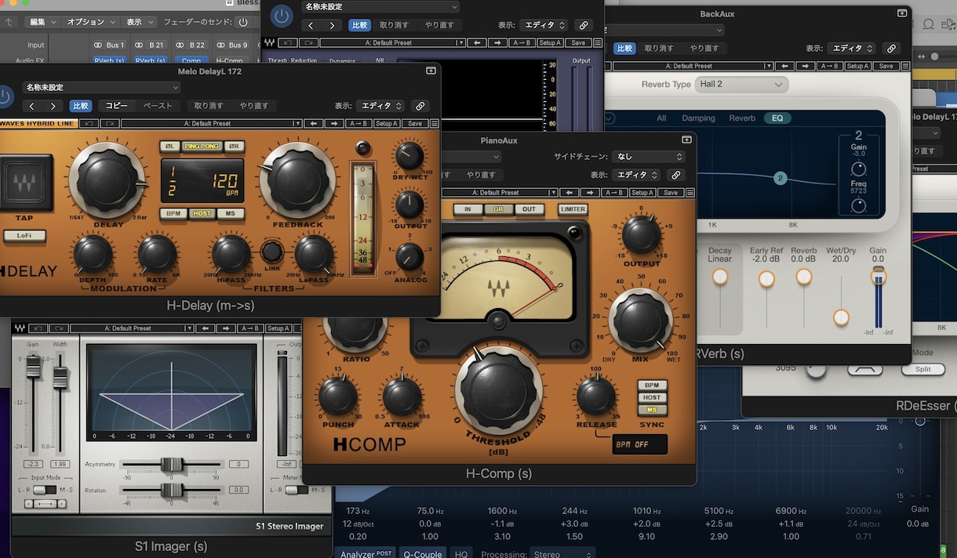Enable PING PONG mode in H-Delay
This screenshot has width=957, height=558.
[202, 147]
